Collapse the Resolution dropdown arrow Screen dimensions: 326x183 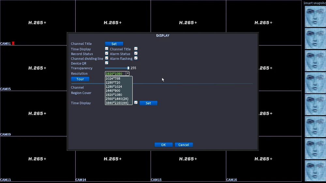pyautogui.click(x=128, y=73)
